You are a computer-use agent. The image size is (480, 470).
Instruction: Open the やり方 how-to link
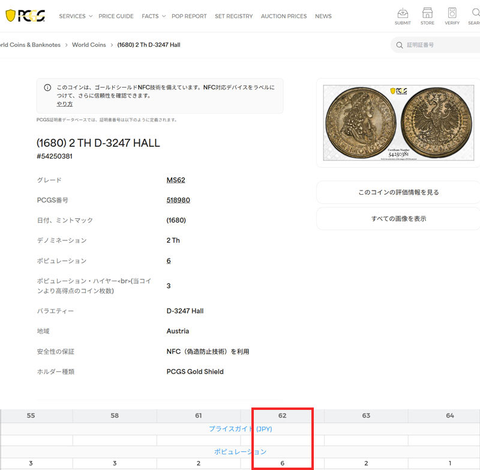pyautogui.click(x=65, y=104)
